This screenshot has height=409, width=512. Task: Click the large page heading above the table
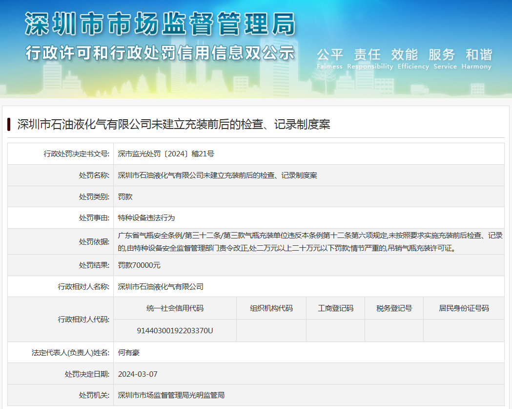[174, 124]
